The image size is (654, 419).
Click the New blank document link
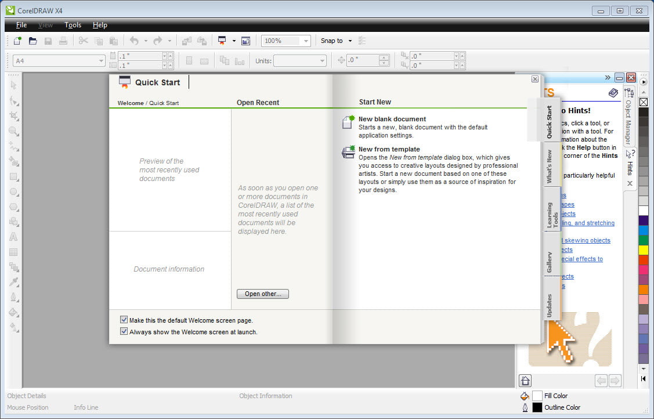[392, 119]
